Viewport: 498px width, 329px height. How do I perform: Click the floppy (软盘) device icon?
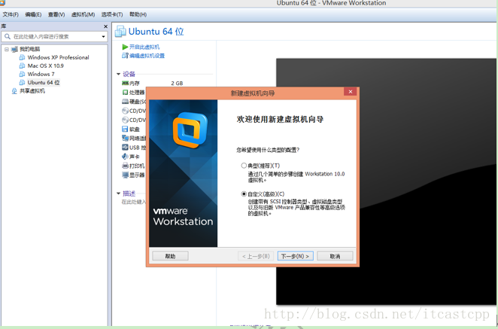point(125,129)
